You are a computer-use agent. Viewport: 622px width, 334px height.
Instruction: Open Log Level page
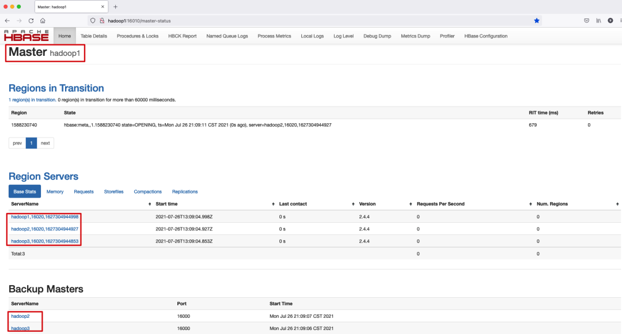tap(343, 36)
